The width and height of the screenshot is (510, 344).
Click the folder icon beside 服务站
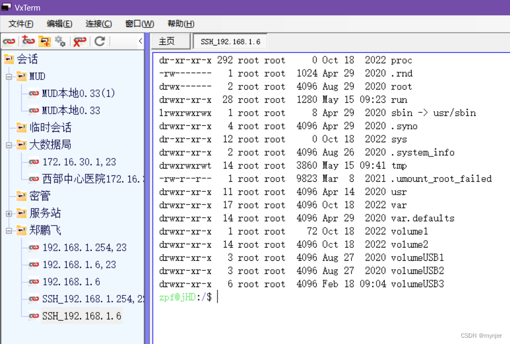(22, 213)
